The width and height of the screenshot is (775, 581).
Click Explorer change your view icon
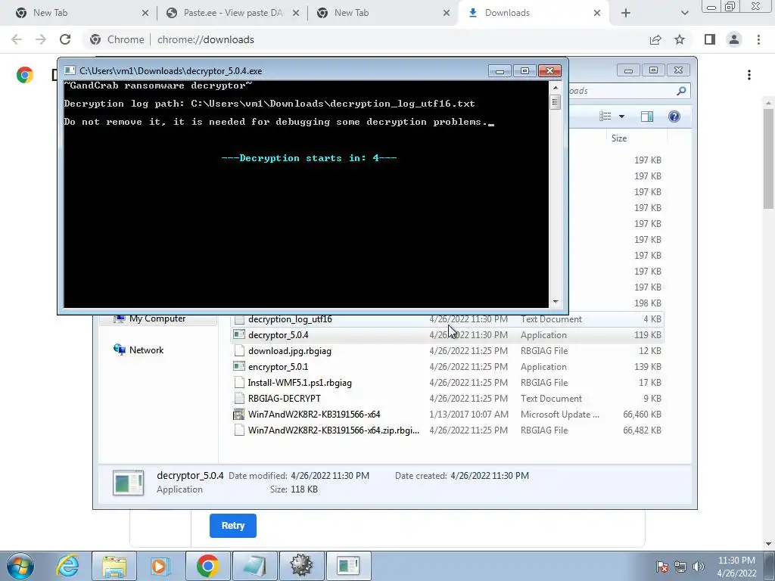click(605, 117)
